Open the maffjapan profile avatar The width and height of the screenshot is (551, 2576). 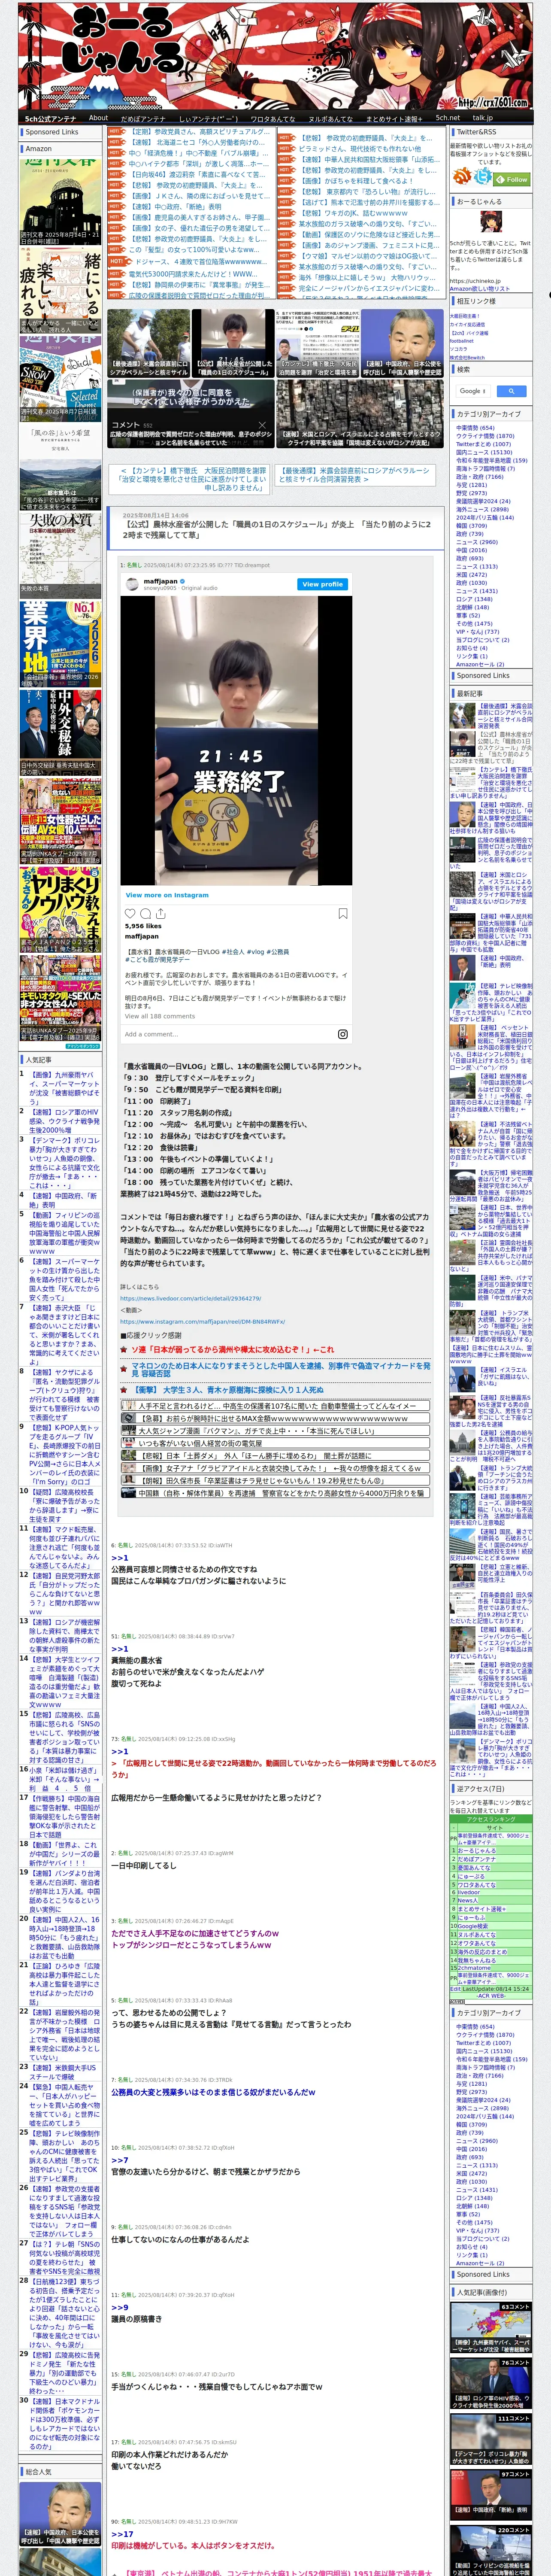[x=132, y=584]
